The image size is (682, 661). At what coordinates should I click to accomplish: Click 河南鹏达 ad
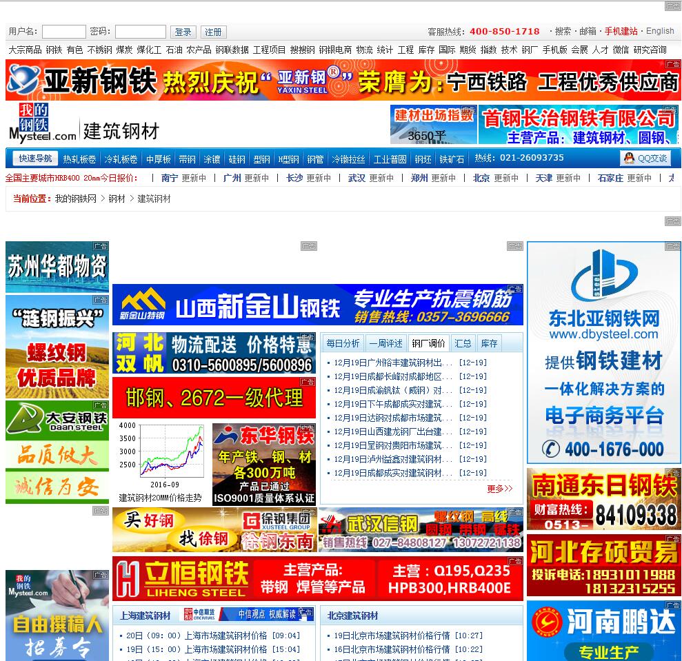click(x=603, y=631)
